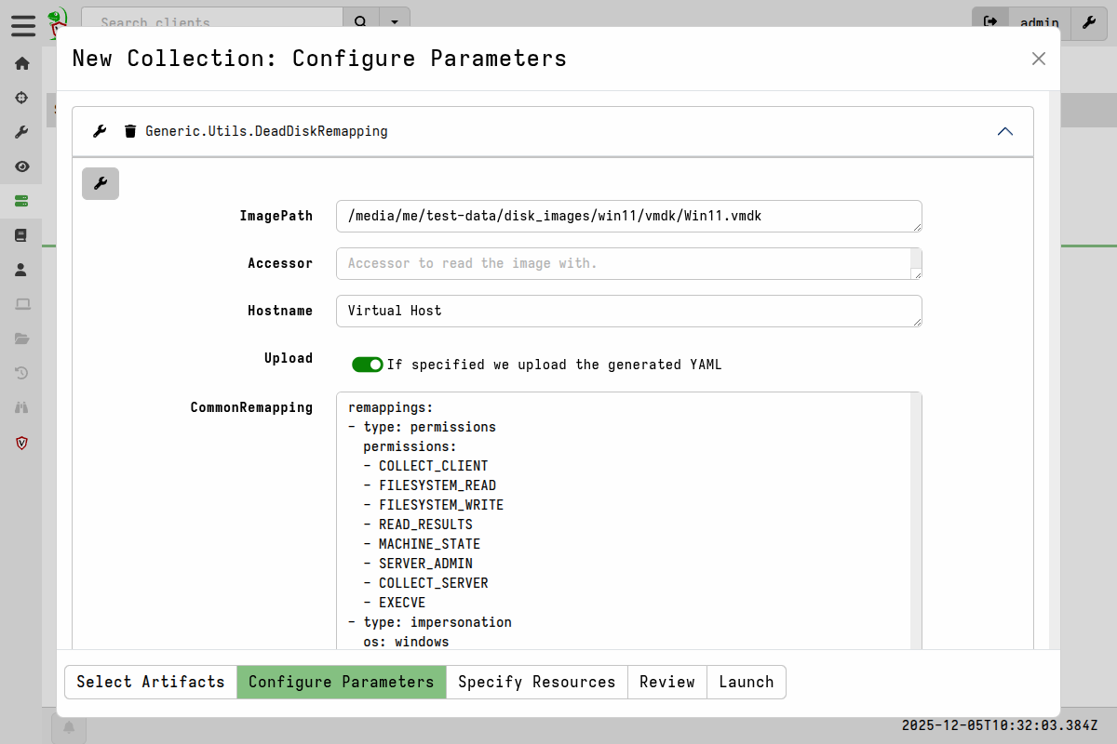
Task: Collapse the Generic.Utils.DeadDiskRemapping panel
Action: (x=1004, y=131)
